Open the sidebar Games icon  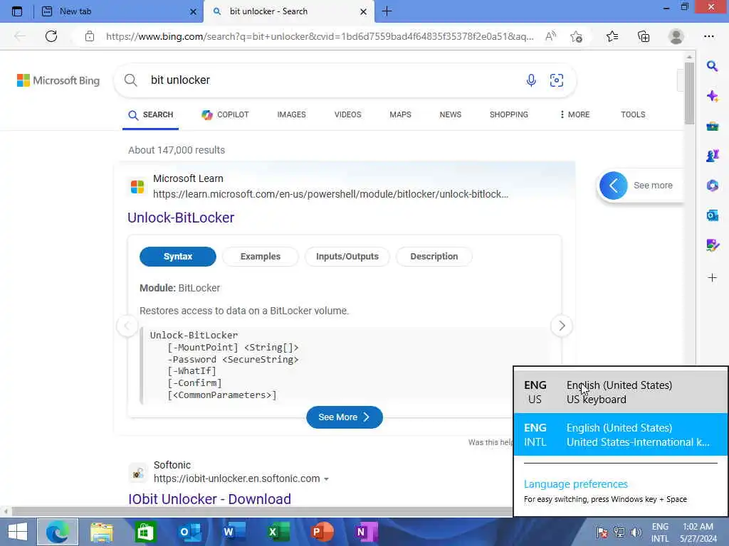(x=712, y=156)
